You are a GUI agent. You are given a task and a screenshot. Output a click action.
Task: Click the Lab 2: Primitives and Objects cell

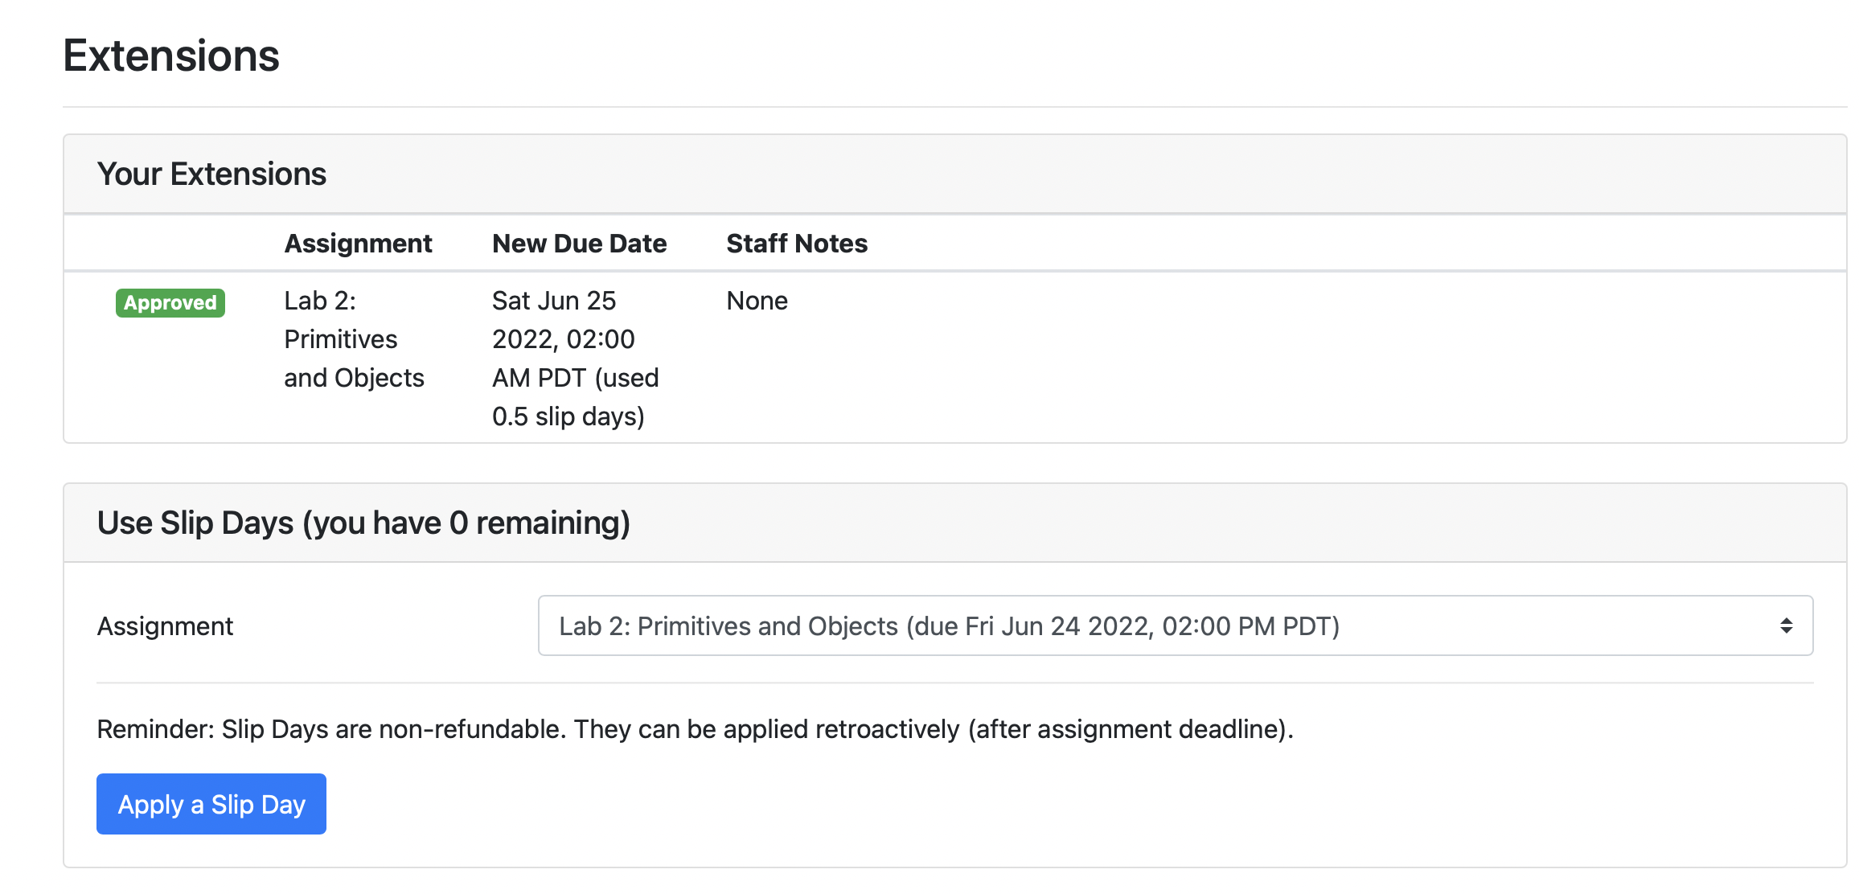[354, 338]
